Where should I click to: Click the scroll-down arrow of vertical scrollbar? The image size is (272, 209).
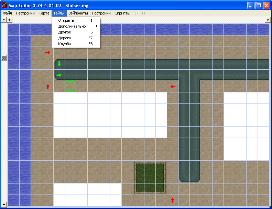point(4,204)
